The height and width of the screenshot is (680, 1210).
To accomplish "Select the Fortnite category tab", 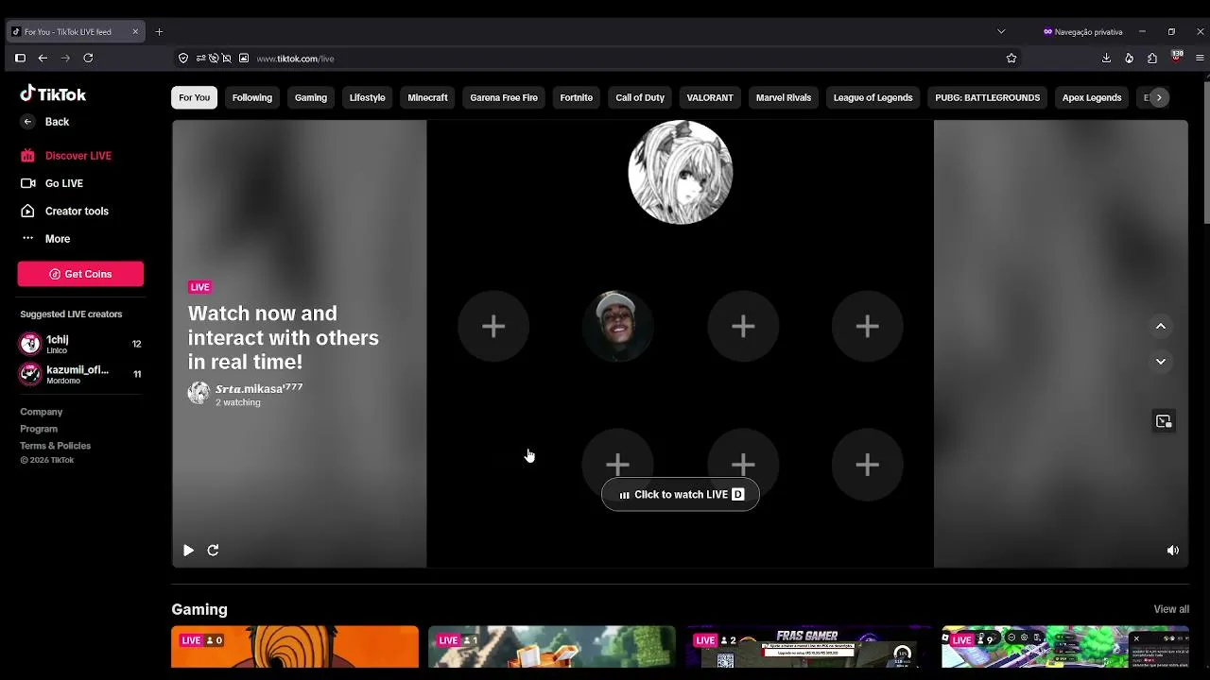I will (x=577, y=97).
